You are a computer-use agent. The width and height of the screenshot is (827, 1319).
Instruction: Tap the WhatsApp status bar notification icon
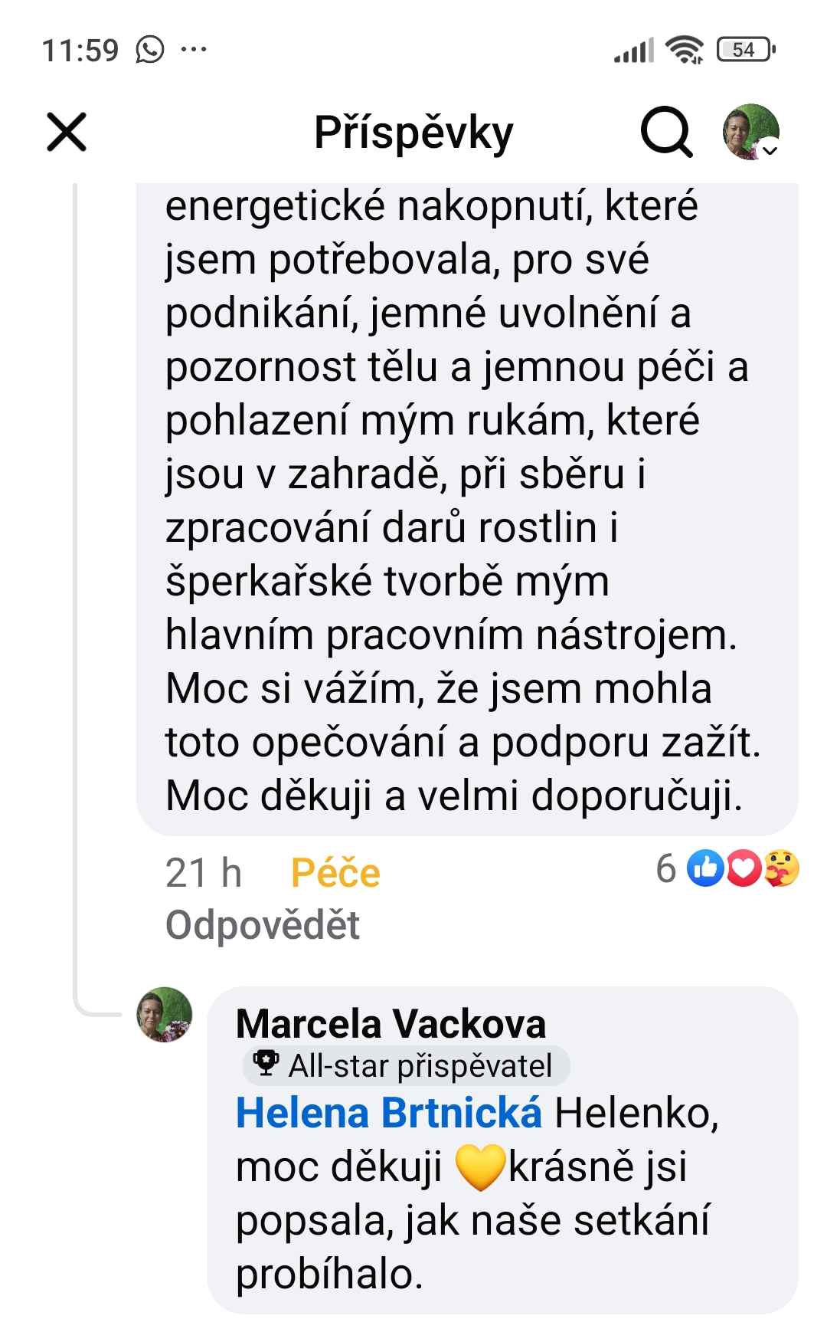pyautogui.click(x=150, y=51)
